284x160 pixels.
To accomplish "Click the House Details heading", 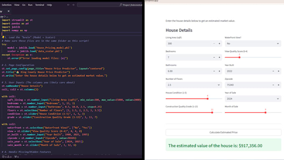I will pos(179,30).
